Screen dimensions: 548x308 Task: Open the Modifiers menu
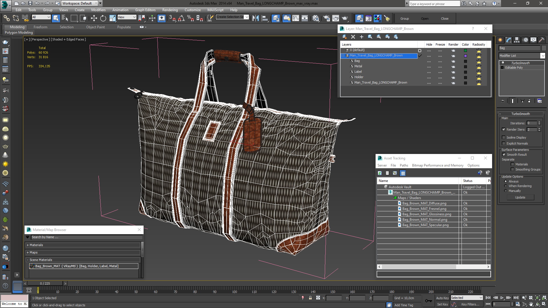[x=98, y=10]
